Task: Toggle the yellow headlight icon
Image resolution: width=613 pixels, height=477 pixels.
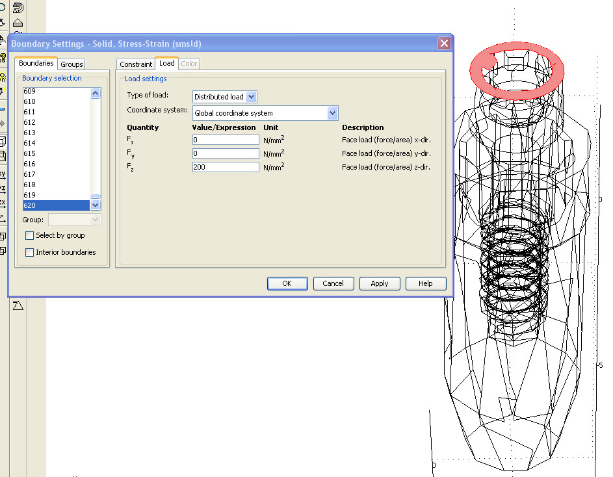Action: tap(3, 76)
